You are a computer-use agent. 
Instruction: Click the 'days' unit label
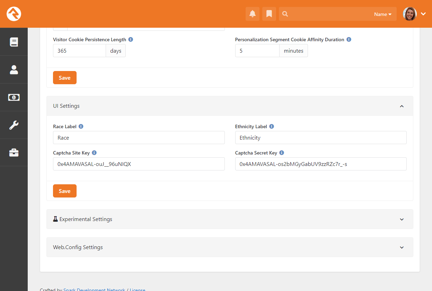116,51
